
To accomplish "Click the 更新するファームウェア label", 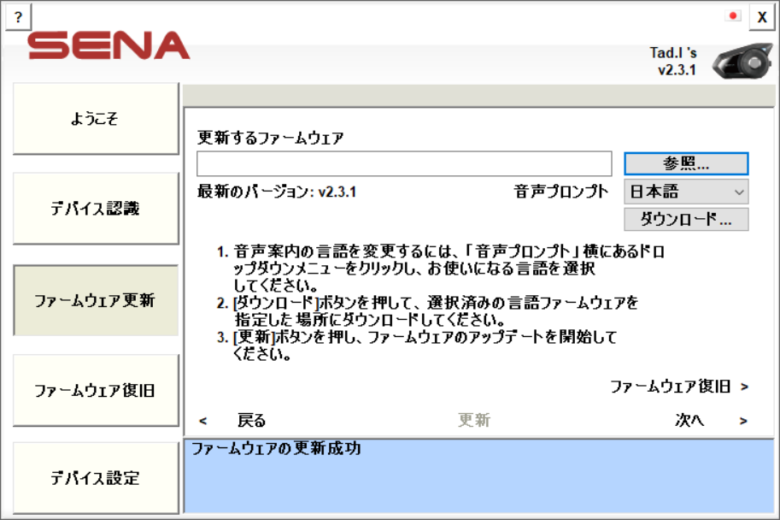I will pos(270,138).
